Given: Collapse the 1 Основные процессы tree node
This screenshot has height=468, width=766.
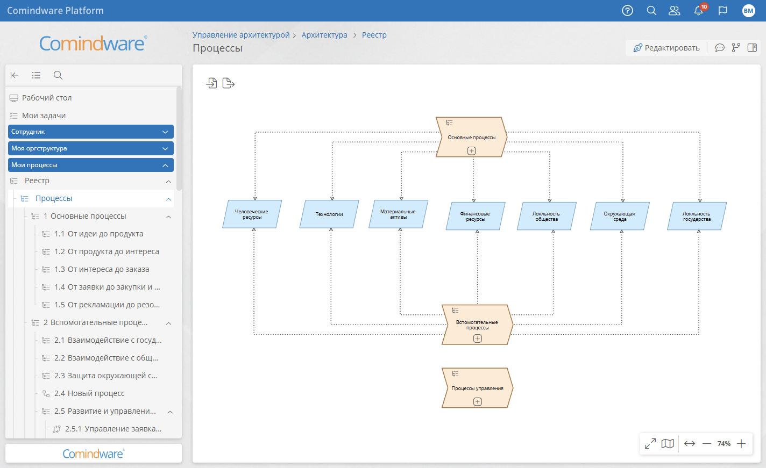Looking at the screenshot, I should click(x=168, y=217).
